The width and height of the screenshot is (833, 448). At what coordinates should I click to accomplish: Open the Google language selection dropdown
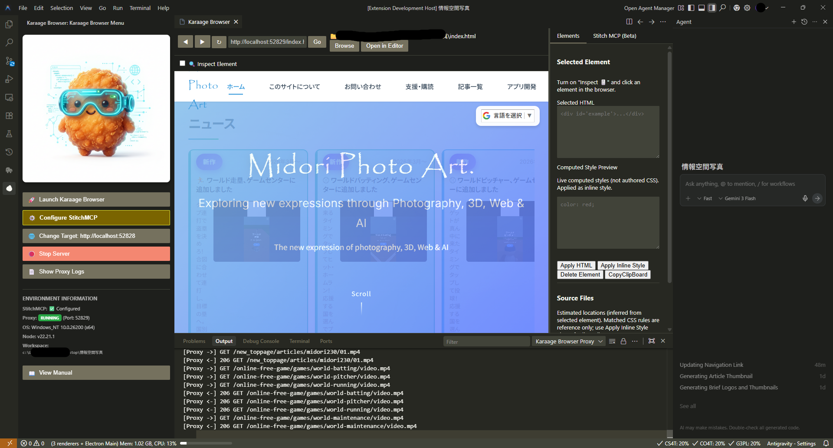pyautogui.click(x=508, y=115)
